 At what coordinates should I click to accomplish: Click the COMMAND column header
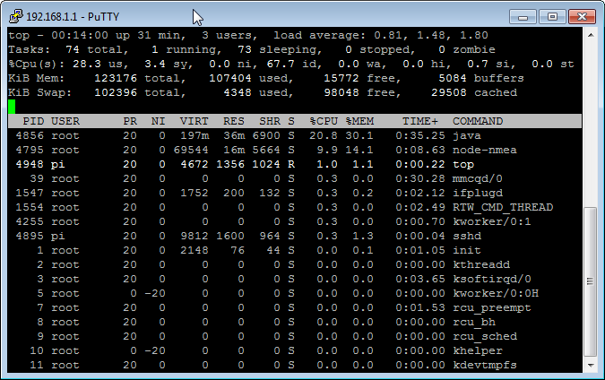(x=483, y=121)
